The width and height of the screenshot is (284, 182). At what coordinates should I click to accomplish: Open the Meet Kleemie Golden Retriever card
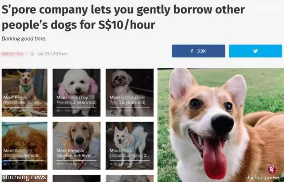76,146
